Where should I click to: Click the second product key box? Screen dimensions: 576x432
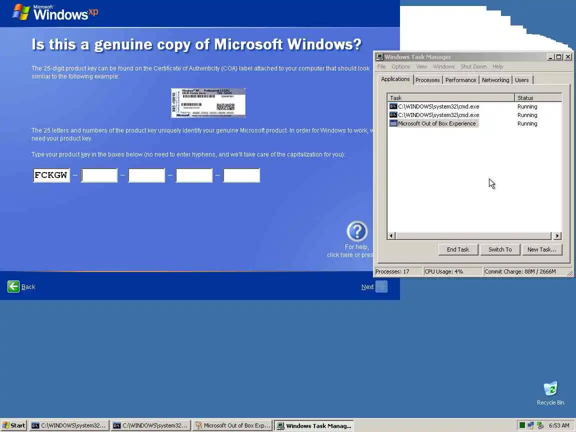[x=99, y=175]
